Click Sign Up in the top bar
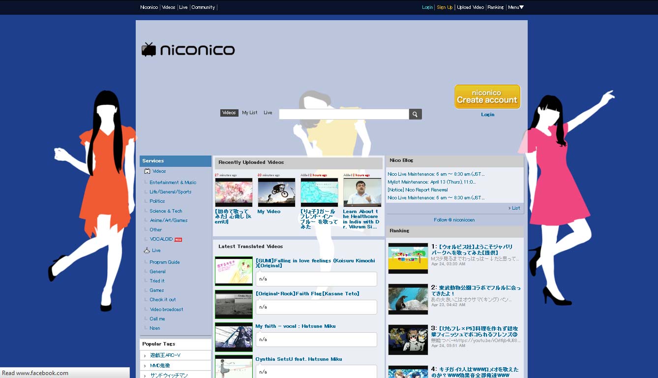658x378 pixels. tap(445, 7)
